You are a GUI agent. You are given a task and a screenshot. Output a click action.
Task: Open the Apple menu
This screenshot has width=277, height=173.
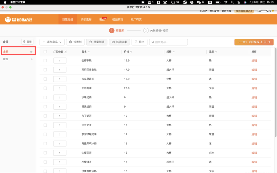[5, 2]
